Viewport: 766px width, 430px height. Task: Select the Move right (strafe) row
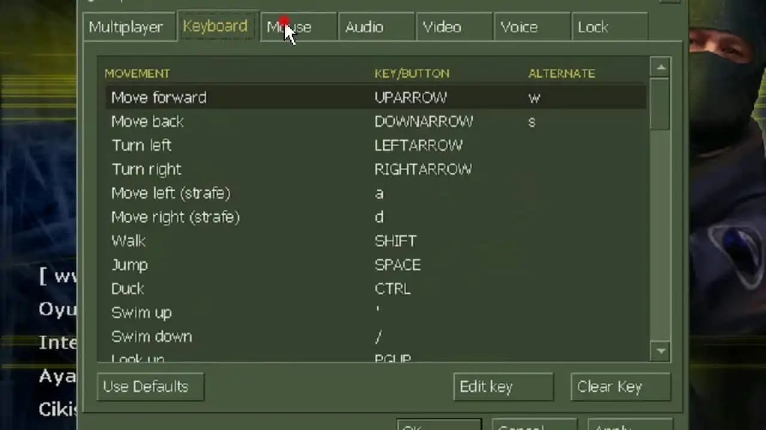(376, 217)
